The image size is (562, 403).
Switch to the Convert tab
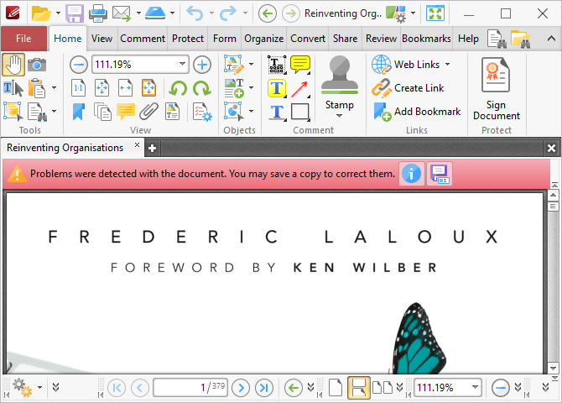pyautogui.click(x=308, y=39)
